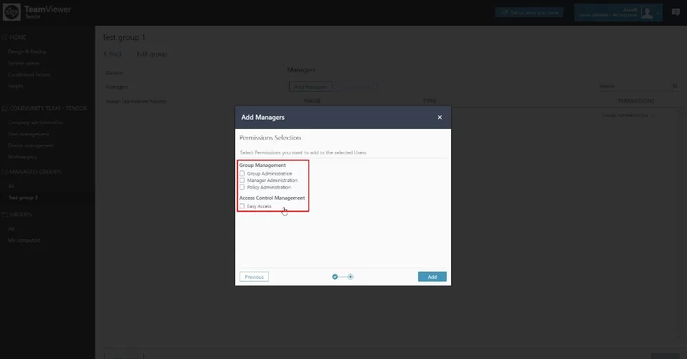
Task: Switch to the General tab
Action: coord(114,72)
